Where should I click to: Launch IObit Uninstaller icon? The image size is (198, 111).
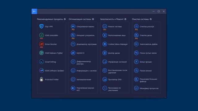coord(41,35)
